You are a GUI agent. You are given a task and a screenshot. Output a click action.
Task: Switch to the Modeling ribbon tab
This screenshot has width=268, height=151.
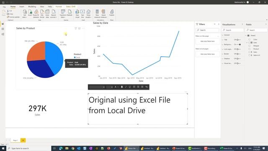pyautogui.click(x=32, y=7)
